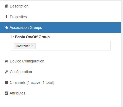
Task: Select the '1: Basic On/Off Group' heading
Action: [x=30, y=37]
